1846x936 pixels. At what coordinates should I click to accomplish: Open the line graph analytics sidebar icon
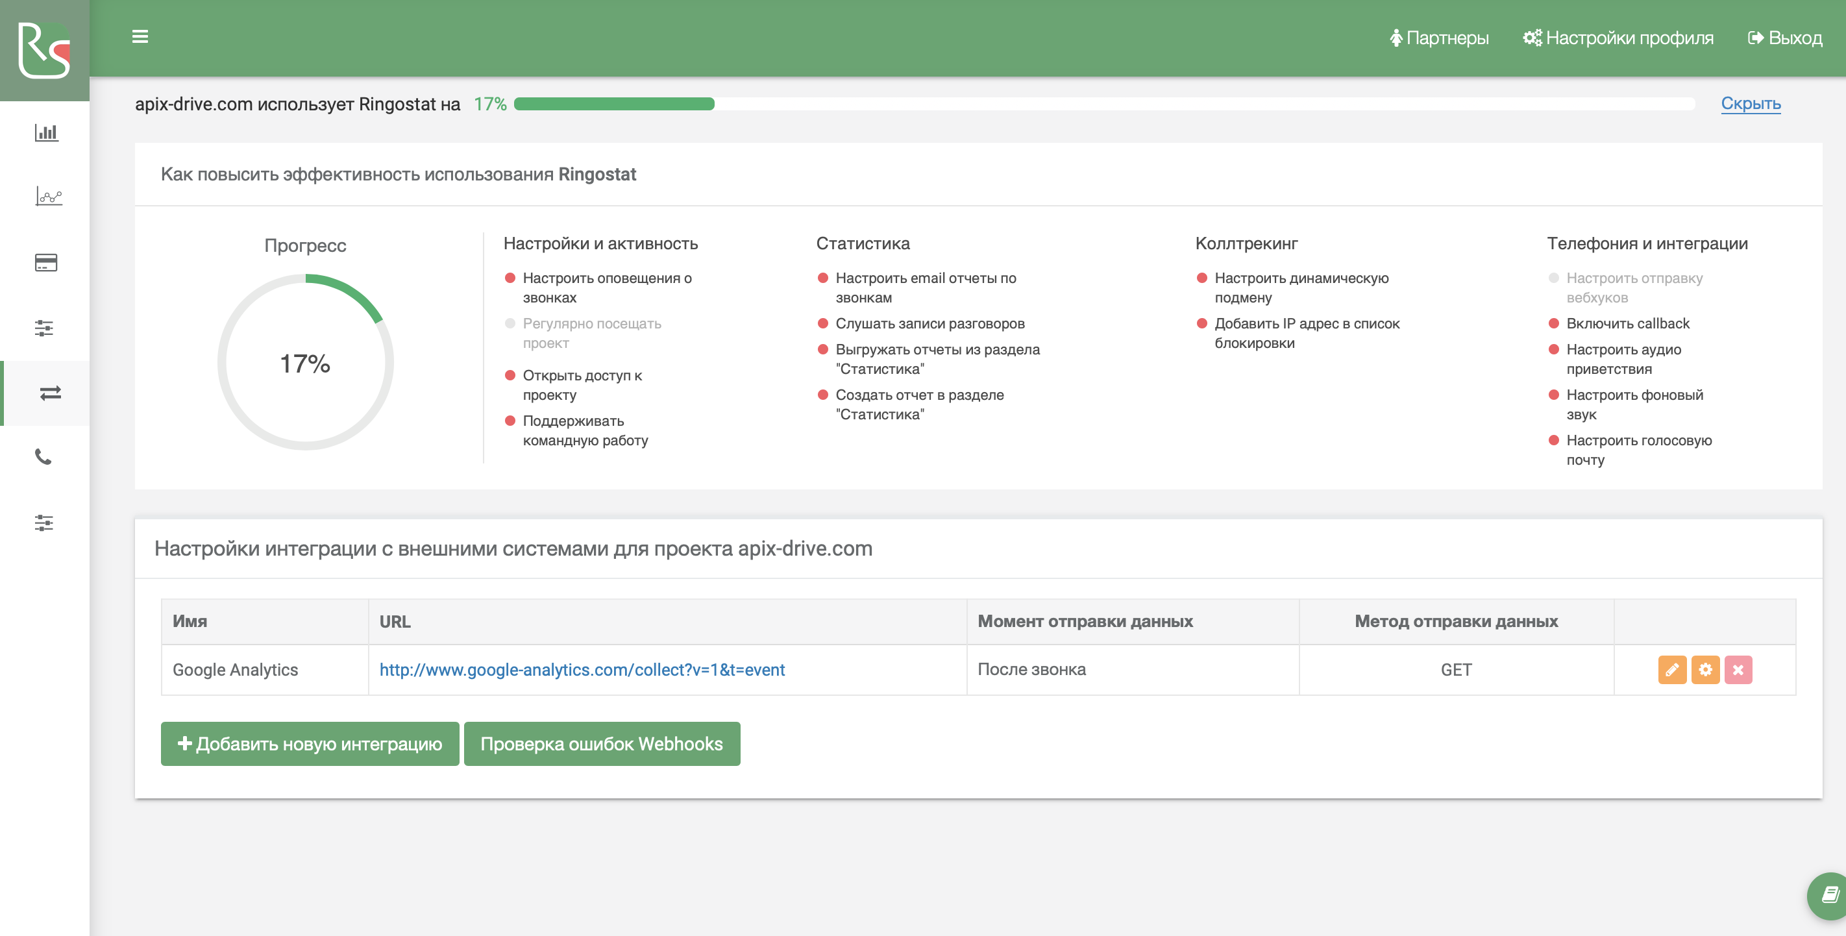(49, 195)
